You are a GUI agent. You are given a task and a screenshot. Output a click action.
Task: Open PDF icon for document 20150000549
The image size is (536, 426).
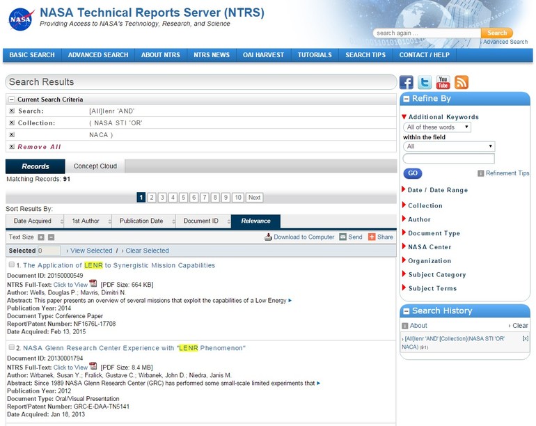click(93, 284)
